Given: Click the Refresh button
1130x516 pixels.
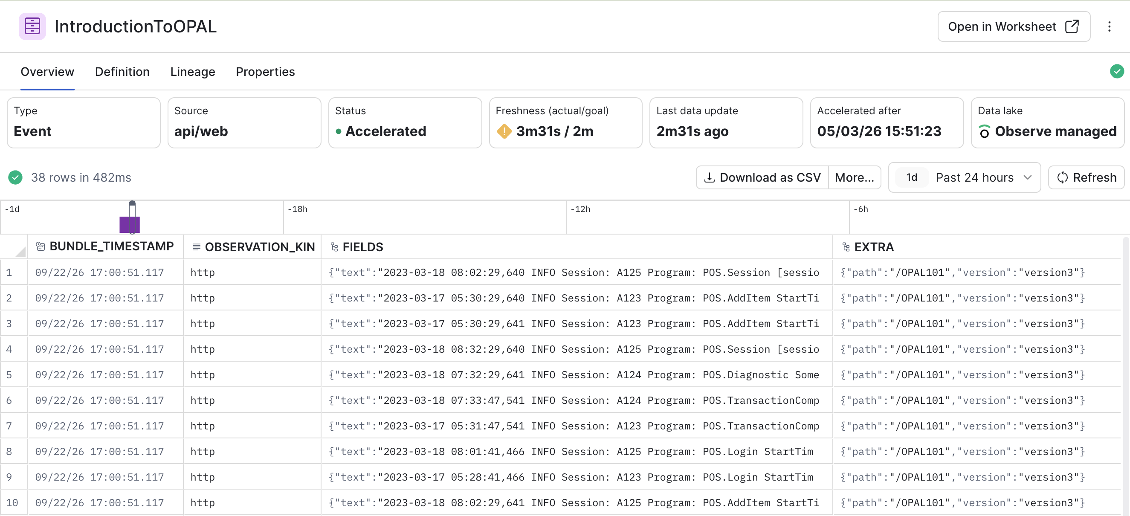Looking at the screenshot, I should [1086, 177].
